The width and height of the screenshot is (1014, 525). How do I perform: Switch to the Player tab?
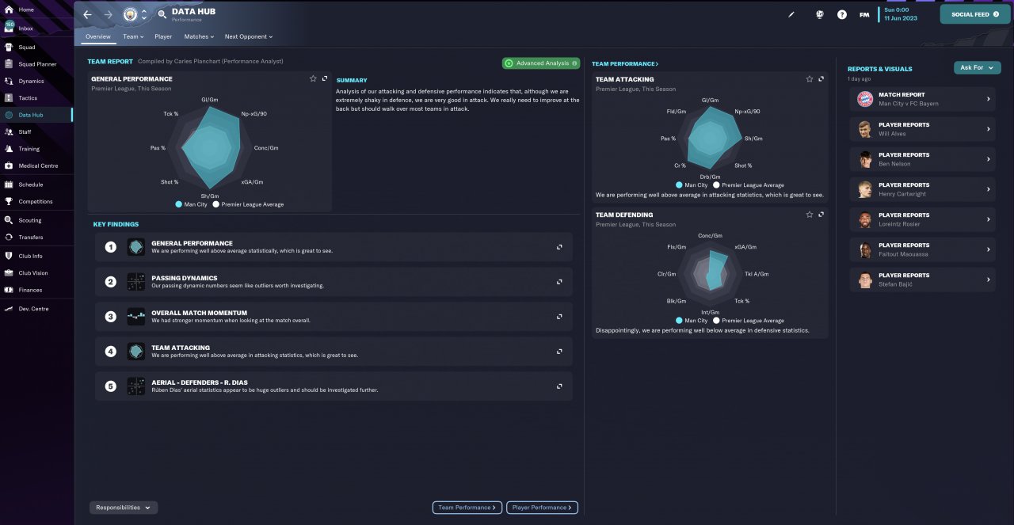tap(163, 36)
